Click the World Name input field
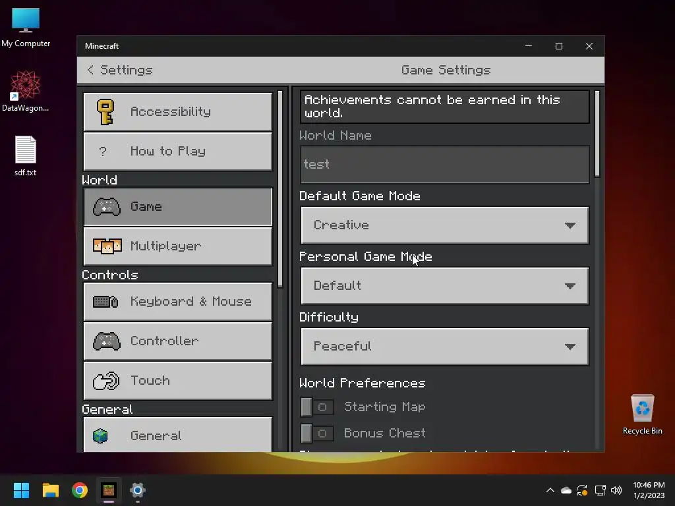This screenshot has height=506, width=675. pyautogui.click(x=445, y=164)
